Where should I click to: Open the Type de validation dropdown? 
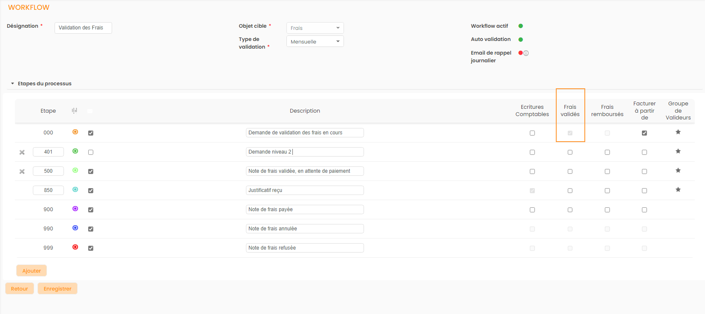[x=315, y=41]
